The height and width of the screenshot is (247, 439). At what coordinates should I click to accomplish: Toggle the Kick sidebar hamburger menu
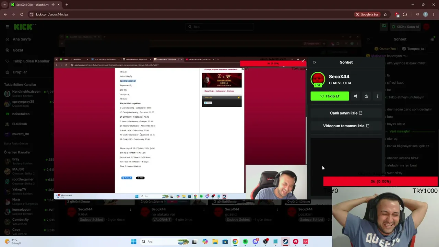tap(7, 27)
